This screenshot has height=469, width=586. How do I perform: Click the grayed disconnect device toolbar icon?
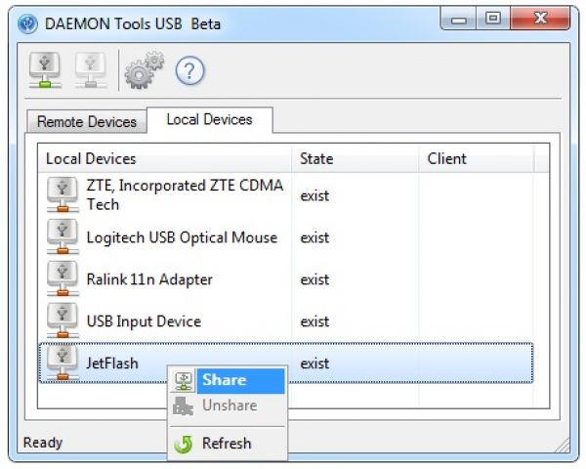91,70
